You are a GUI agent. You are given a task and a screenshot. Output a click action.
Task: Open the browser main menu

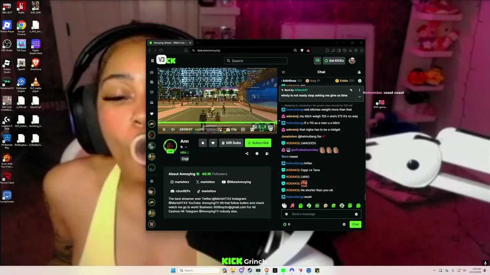click(362, 50)
